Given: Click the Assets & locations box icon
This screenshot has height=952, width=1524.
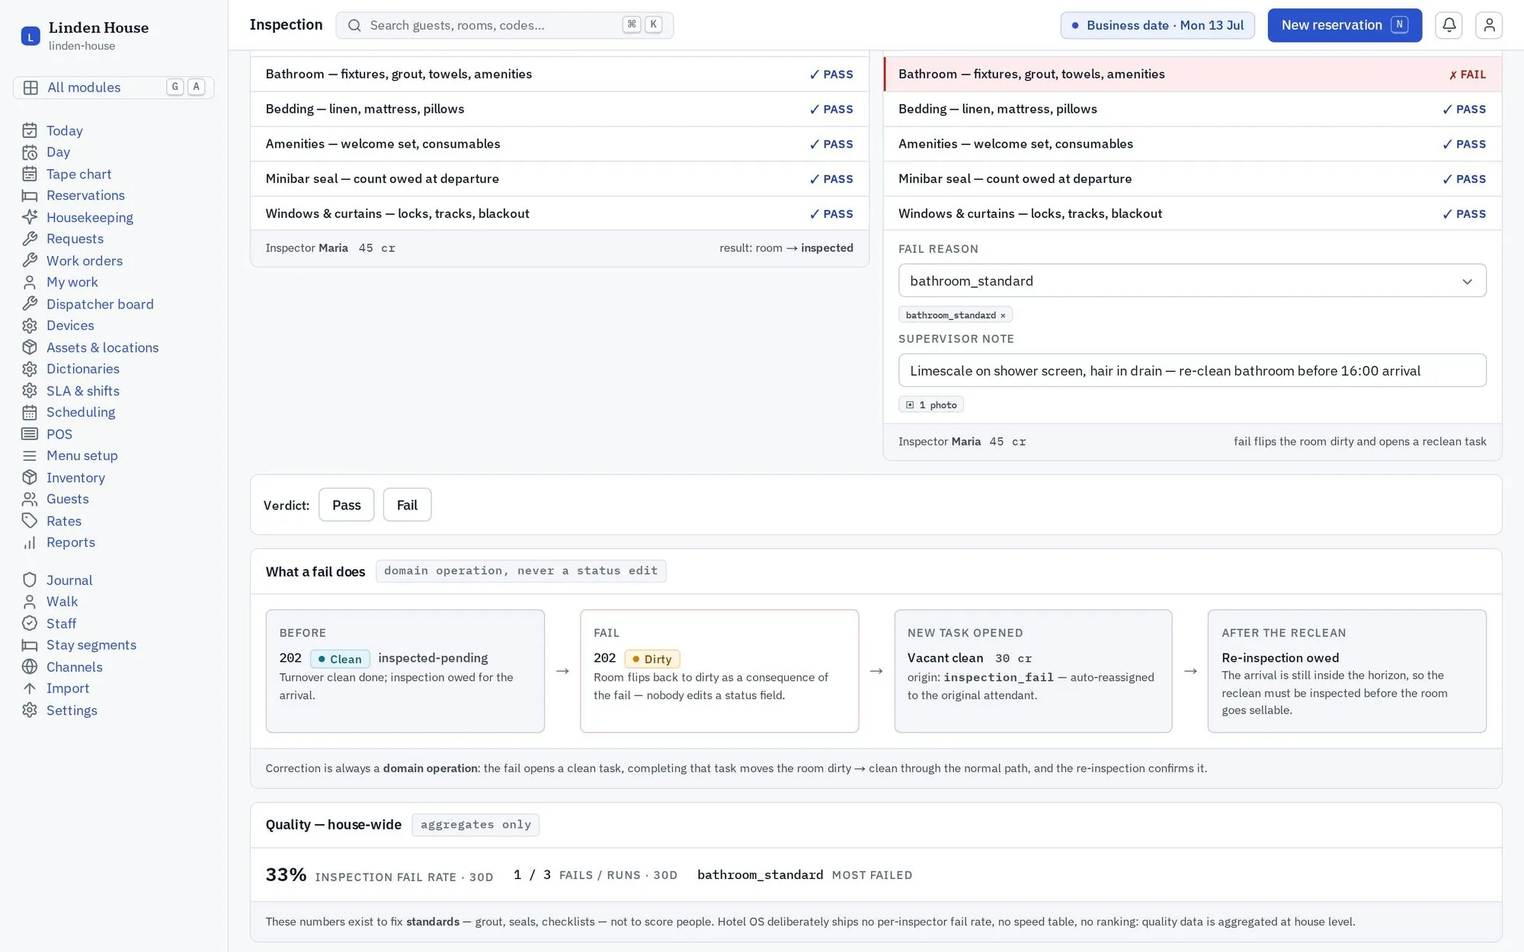Looking at the screenshot, I should coord(30,347).
